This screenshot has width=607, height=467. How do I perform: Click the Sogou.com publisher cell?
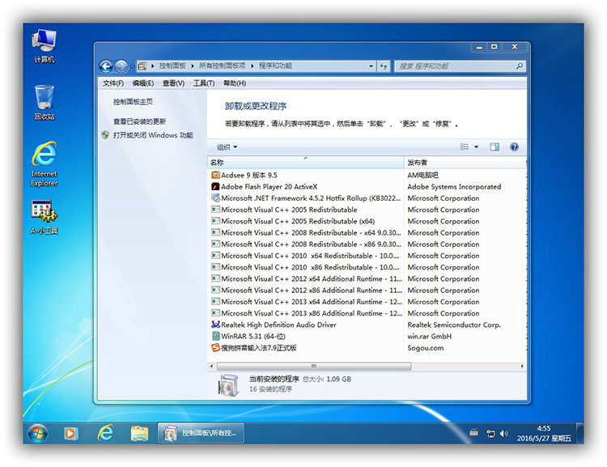426,348
